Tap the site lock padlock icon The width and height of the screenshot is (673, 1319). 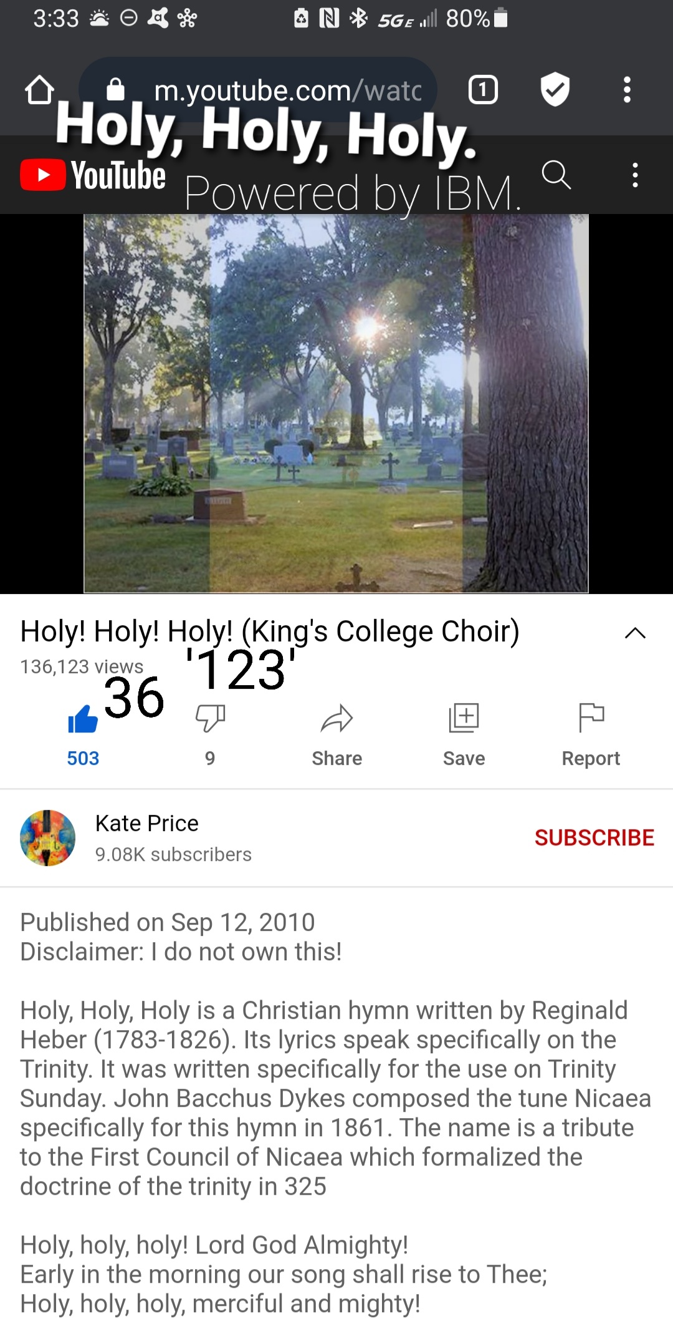pos(115,89)
